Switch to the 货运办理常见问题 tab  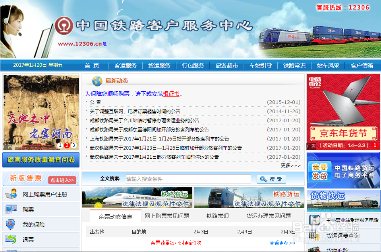tap(269, 216)
